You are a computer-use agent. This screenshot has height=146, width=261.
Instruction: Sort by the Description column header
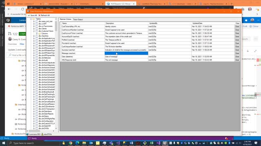click(126, 24)
